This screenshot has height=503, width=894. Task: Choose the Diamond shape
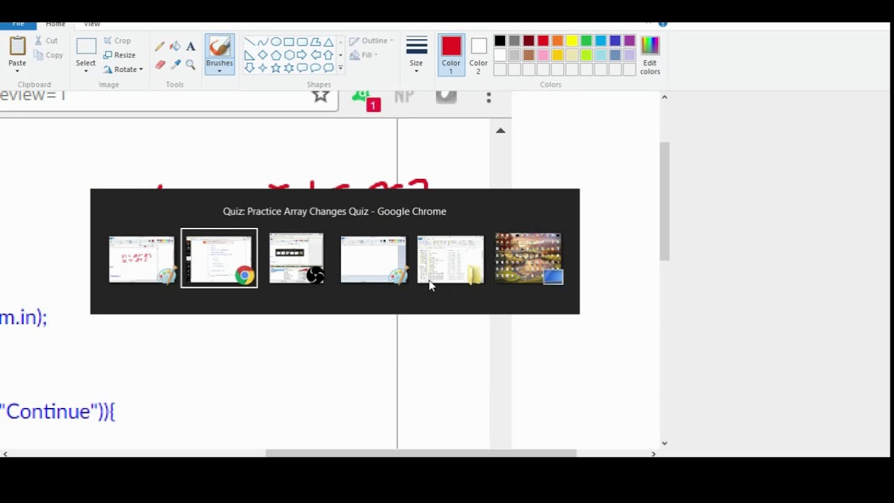point(263,54)
